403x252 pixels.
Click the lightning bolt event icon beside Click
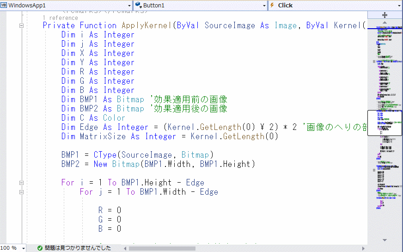click(x=272, y=5)
